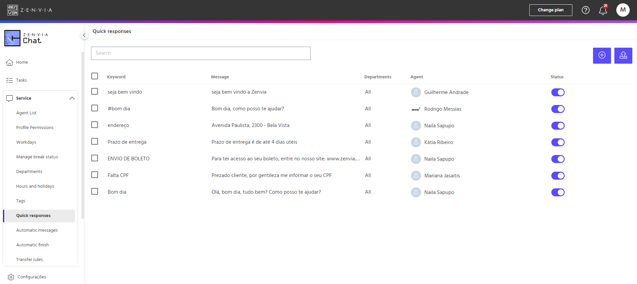Open the user avatar M menu
This screenshot has width=637, height=284.
[x=623, y=10]
